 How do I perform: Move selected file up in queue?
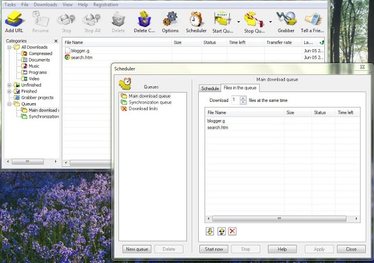pos(222,231)
